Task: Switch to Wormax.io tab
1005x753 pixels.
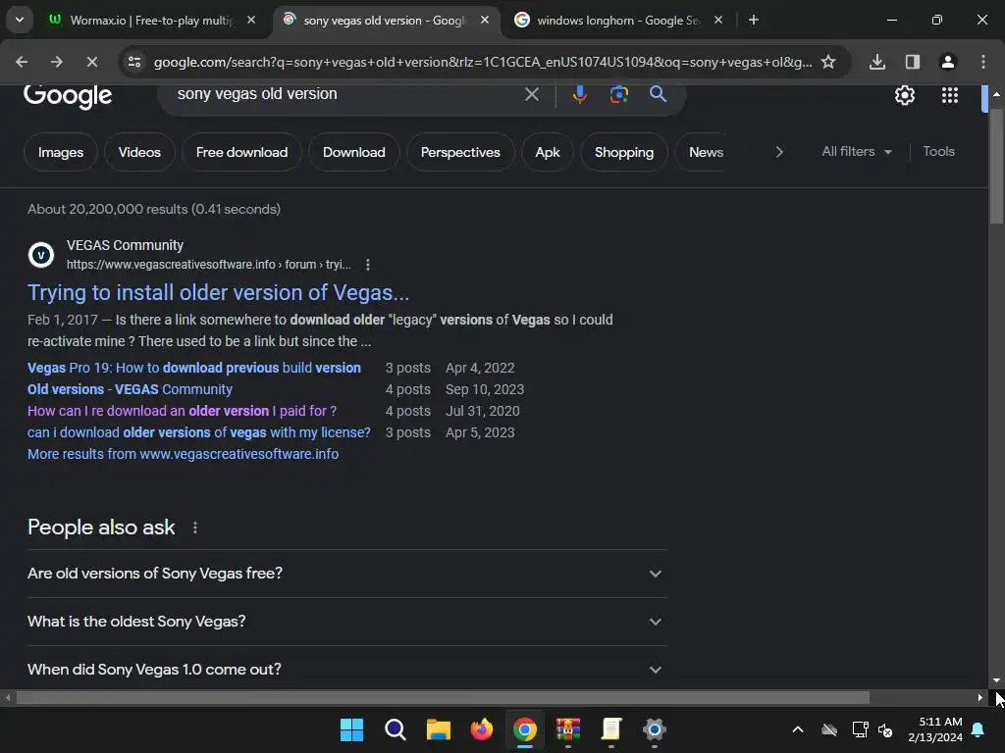Action: click(152, 21)
